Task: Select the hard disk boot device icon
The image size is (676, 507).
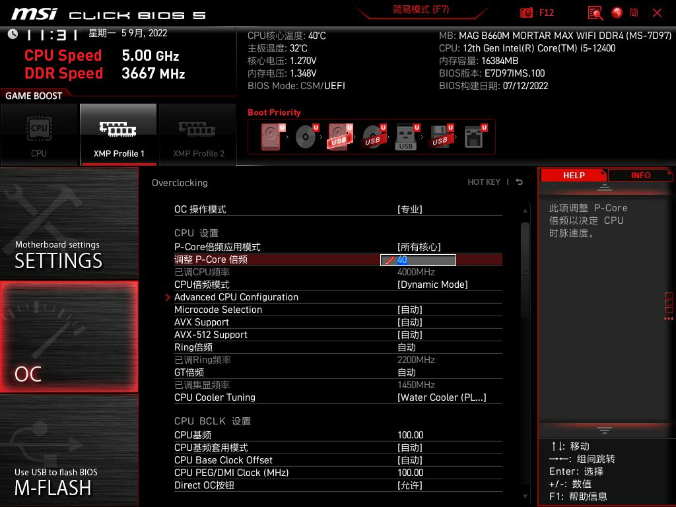Action: click(x=273, y=137)
